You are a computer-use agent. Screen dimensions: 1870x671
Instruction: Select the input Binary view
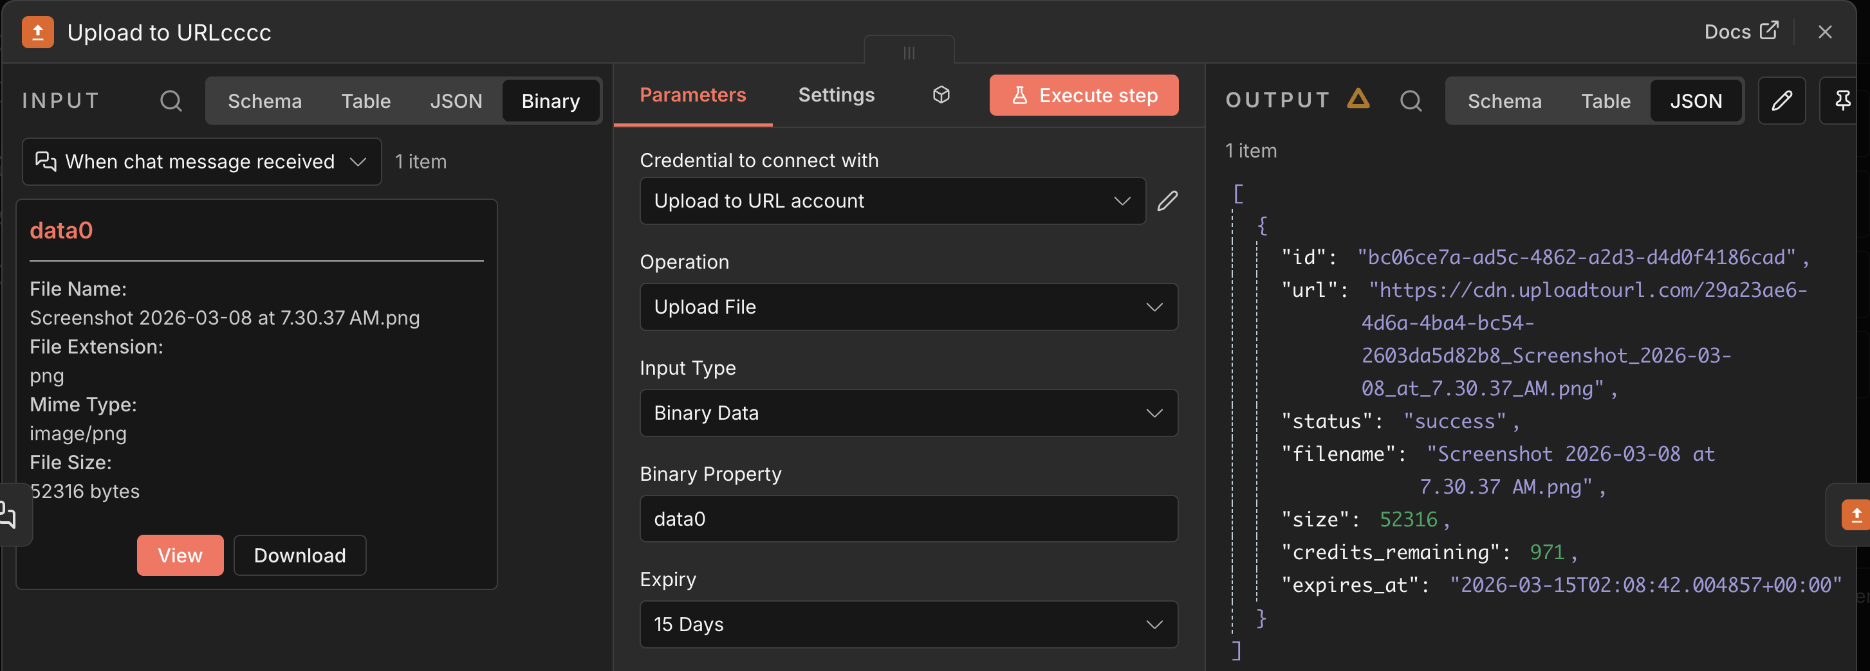pyautogui.click(x=550, y=101)
